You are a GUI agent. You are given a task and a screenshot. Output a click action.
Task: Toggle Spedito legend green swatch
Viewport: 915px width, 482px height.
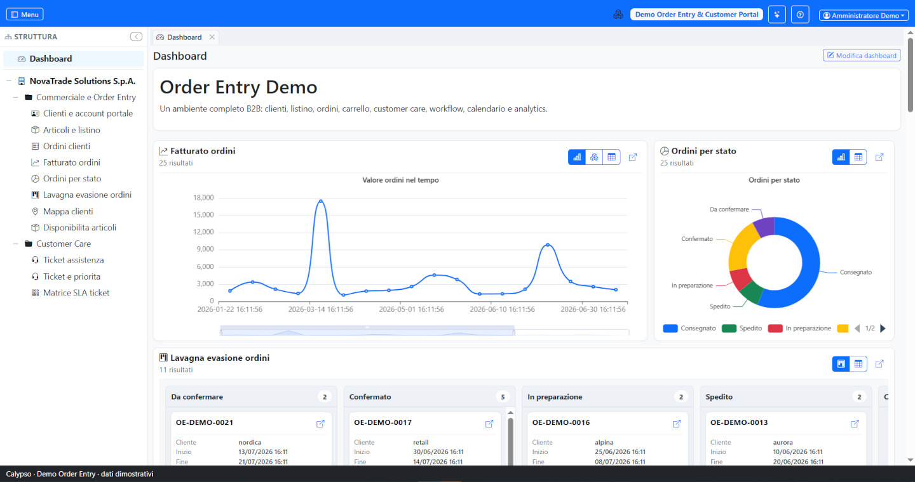pyautogui.click(x=729, y=329)
